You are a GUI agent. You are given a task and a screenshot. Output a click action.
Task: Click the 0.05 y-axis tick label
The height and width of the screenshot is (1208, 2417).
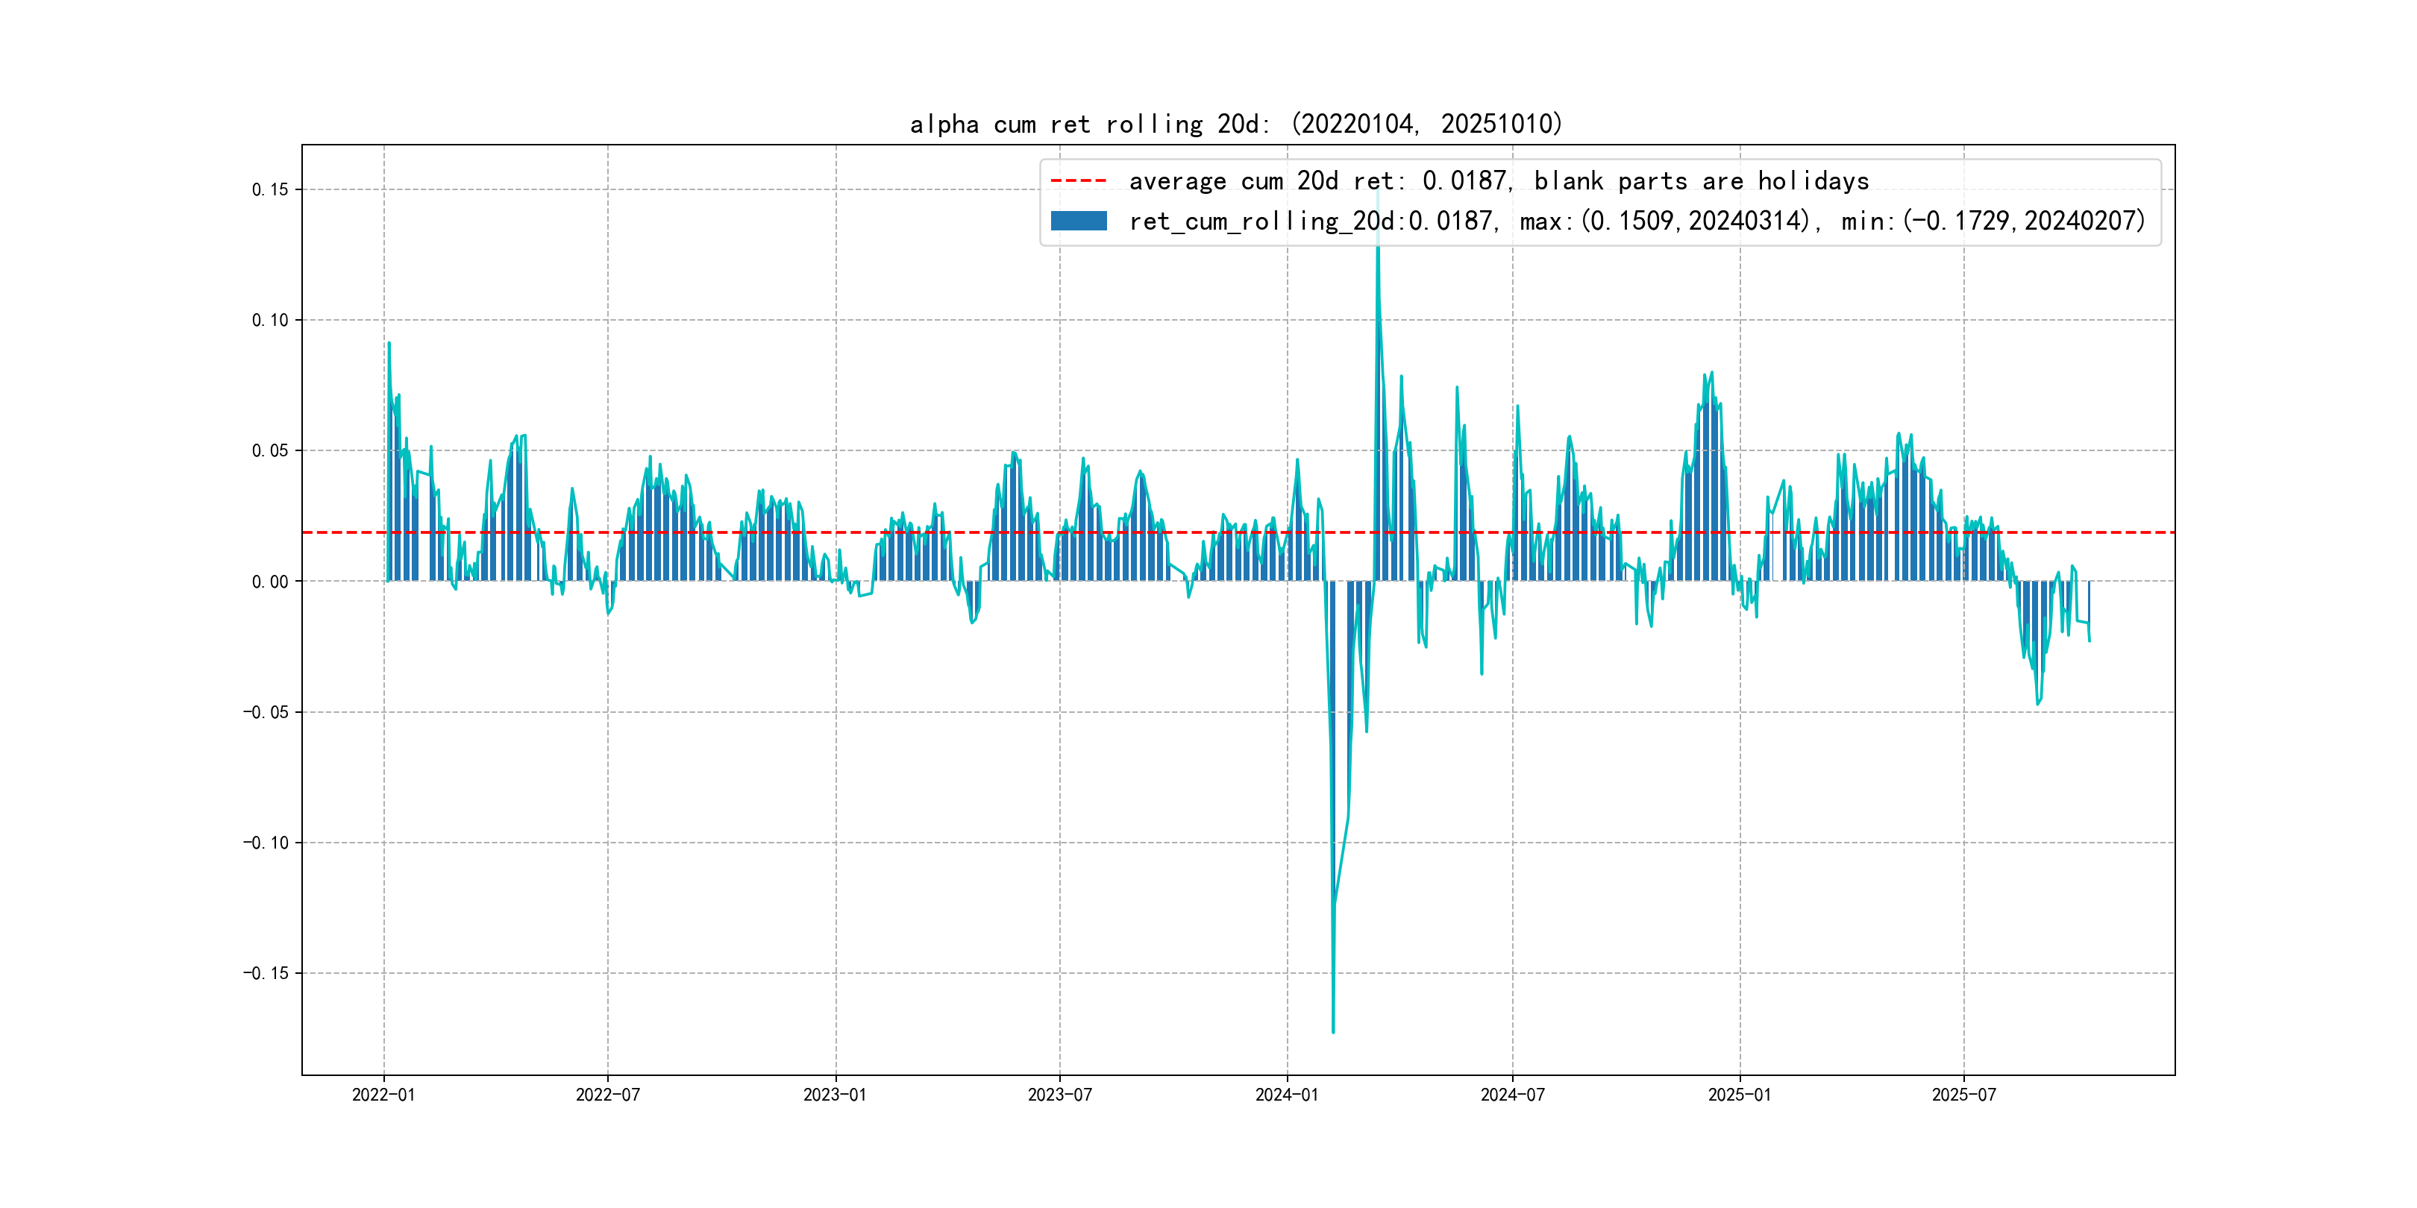coord(270,450)
